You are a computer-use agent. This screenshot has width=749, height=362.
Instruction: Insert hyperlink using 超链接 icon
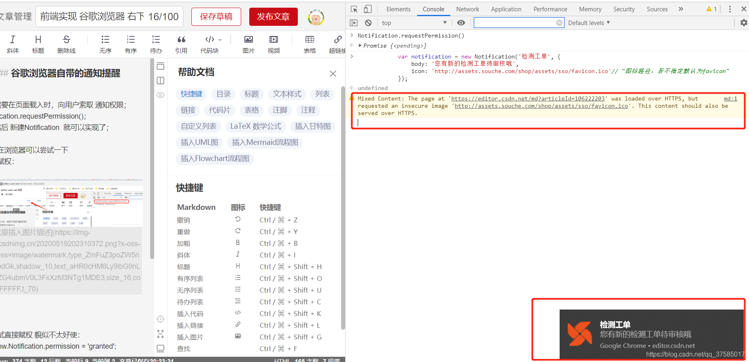[x=337, y=44]
